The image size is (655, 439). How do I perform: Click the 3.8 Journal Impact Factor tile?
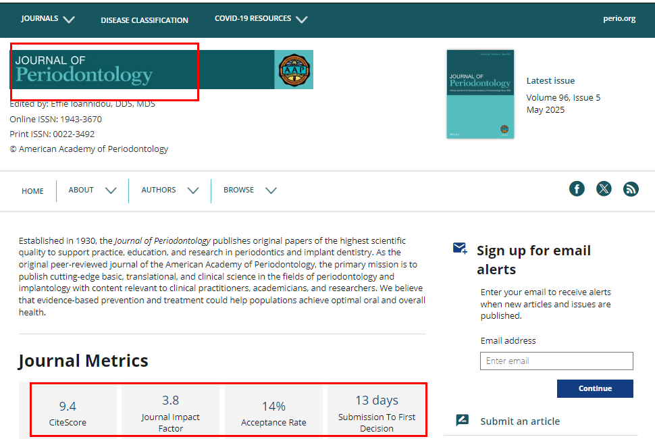tap(170, 411)
